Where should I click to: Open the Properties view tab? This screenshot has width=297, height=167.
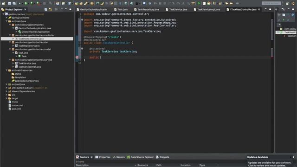[103, 157]
